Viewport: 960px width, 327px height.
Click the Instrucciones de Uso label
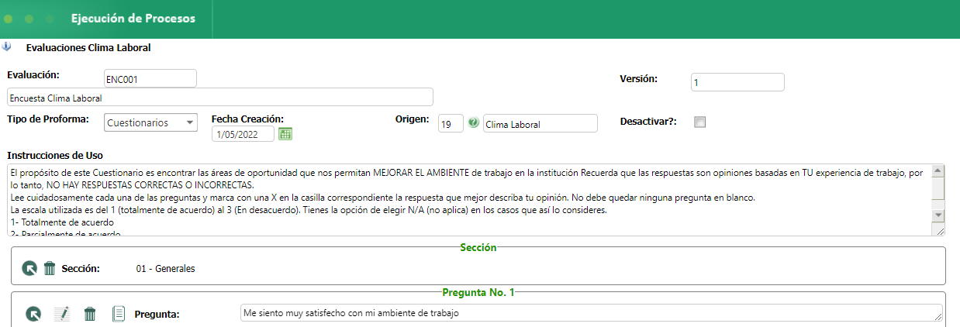(x=54, y=156)
